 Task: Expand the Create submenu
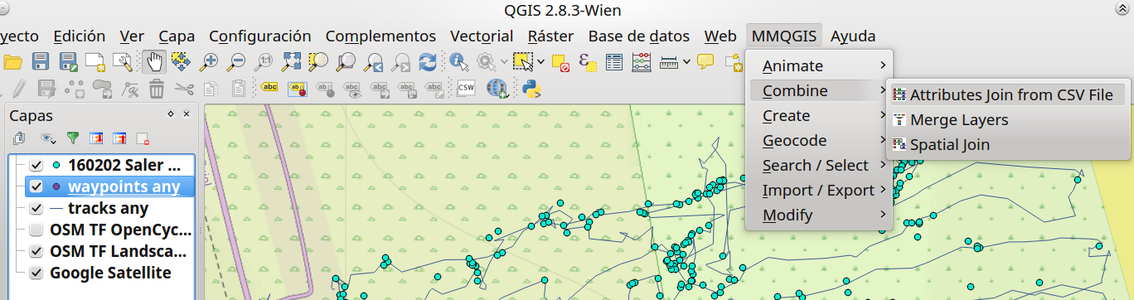point(819,115)
